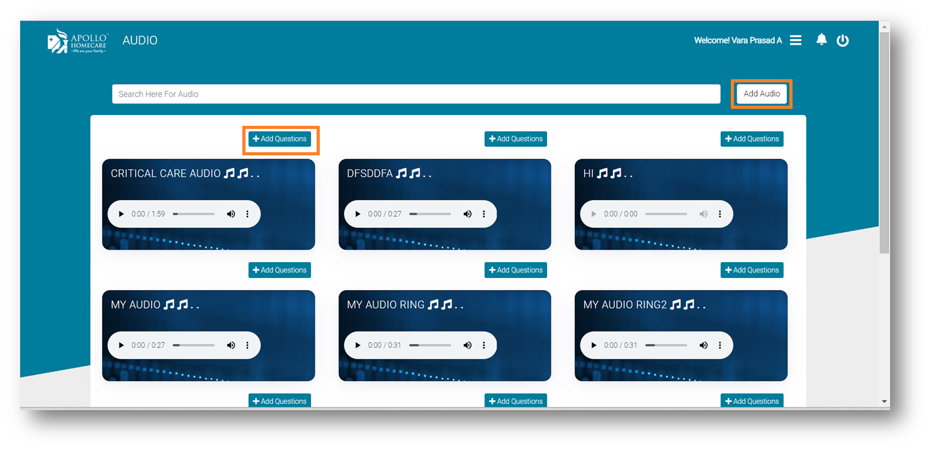The width and height of the screenshot is (931, 451).
Task: Click the Add Audio button
Action: pyautogui.click(x=761, y=94)
